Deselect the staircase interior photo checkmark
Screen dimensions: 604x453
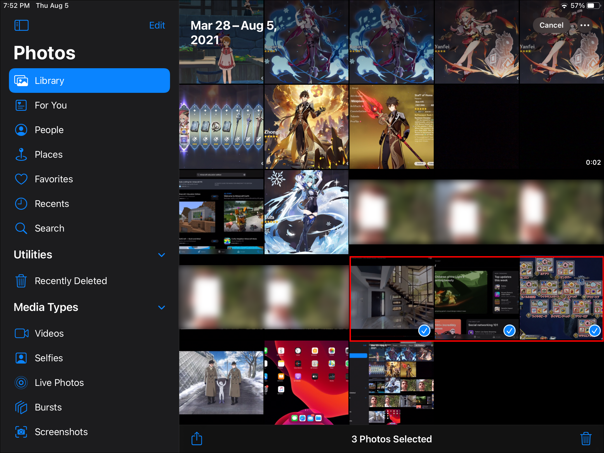click(424, 331)
